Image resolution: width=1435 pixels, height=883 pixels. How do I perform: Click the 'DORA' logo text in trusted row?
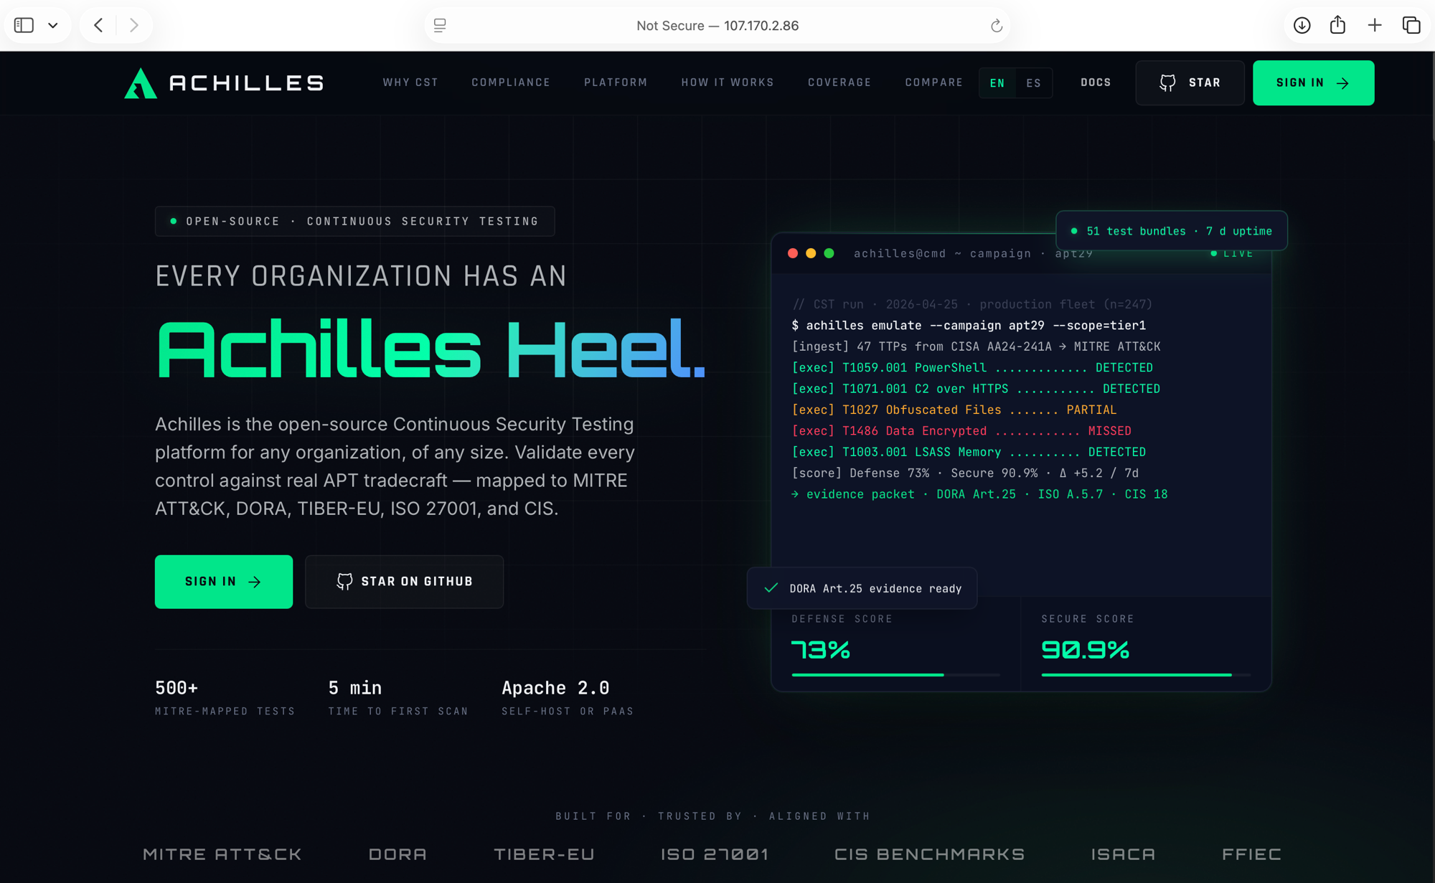(397, 854)
